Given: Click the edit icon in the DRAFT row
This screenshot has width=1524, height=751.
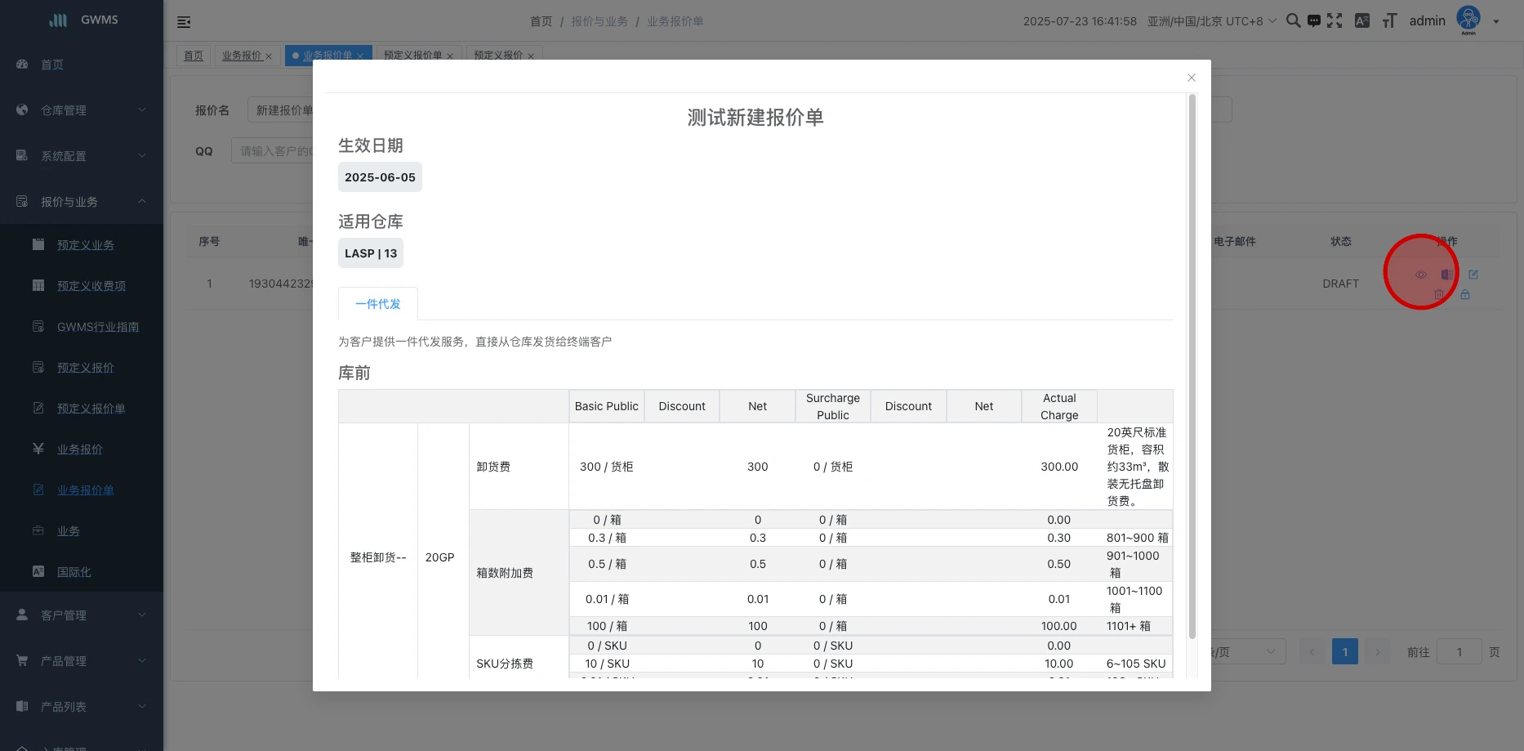Looking at the screenshot, I should tap(1473, 275).
